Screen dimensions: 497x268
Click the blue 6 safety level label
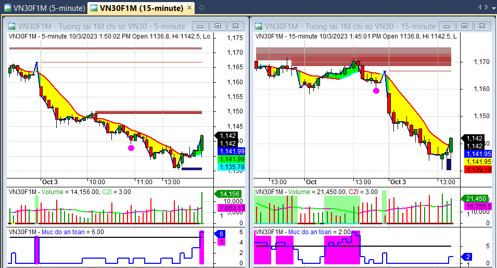pos(221,234)
